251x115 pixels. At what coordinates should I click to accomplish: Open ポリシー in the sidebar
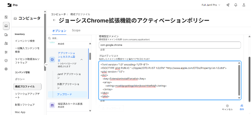pos(20,79)
